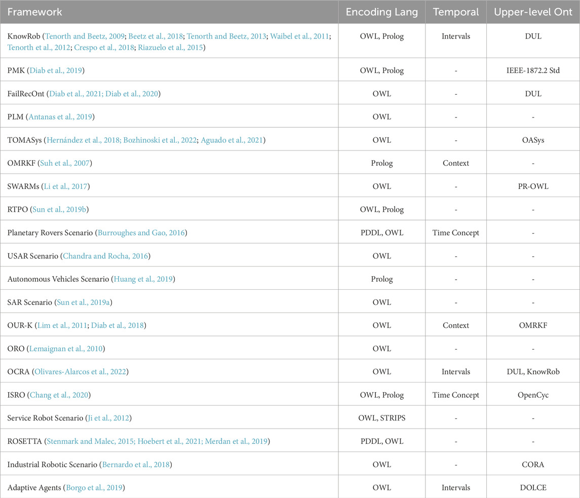This screenshot has width=580, height=498.
Task: Open the Sun et al., 2019a reference
Action: pyautogui.click(x=83, y=302)
